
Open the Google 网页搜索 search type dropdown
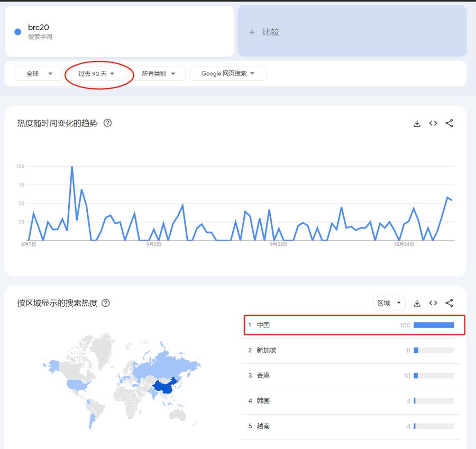(x=227, y=74)
